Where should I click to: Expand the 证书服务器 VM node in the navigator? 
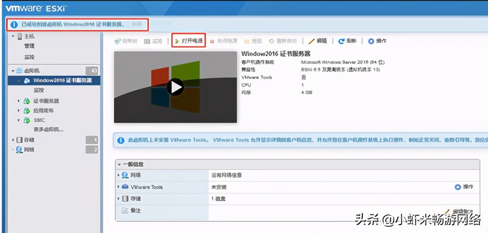pos(18,101)
